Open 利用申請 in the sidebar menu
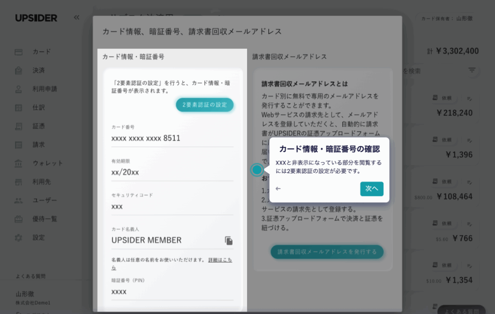The width and height of the screenshot is (495, 314). click(x=45, y=89)
